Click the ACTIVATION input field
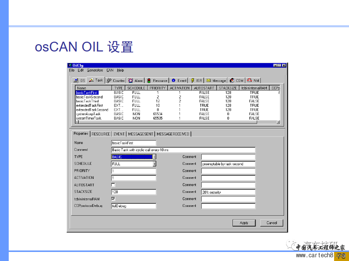The image size is (349, 261). 134,178
